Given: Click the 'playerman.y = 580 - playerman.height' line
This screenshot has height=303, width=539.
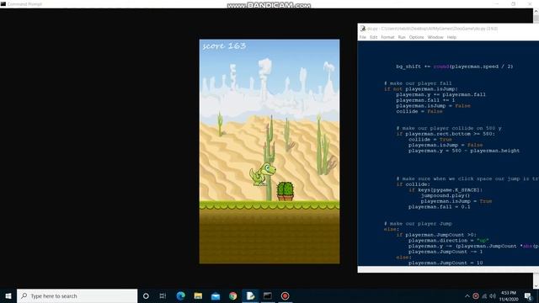Looking at the screenshot, I should point(464,151).
